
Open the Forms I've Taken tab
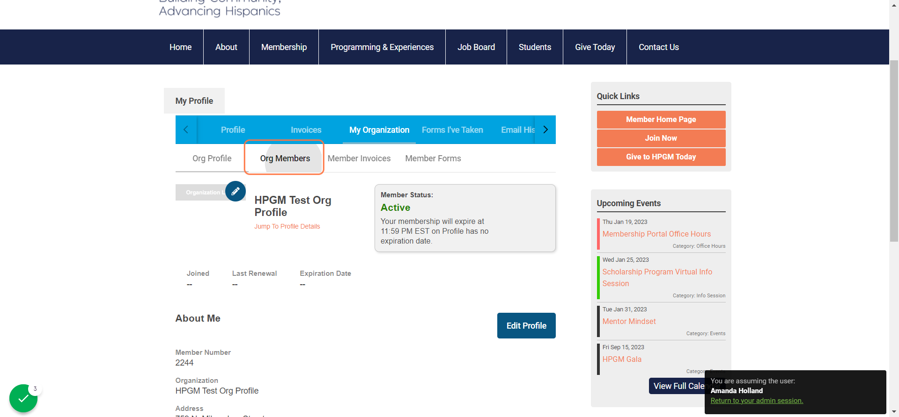pyautogui.click(x=452, y=130)
